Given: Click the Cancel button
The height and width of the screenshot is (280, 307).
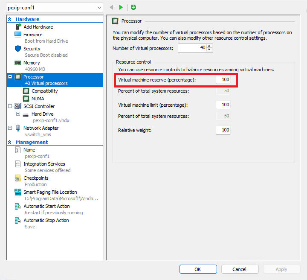Looking at the screenshot, I should tap(239, 269).
